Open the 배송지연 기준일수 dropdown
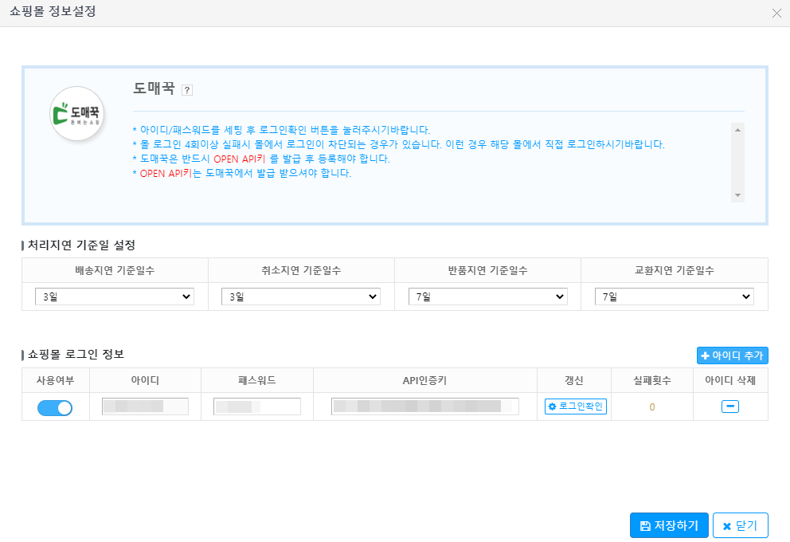 (115, 297)
